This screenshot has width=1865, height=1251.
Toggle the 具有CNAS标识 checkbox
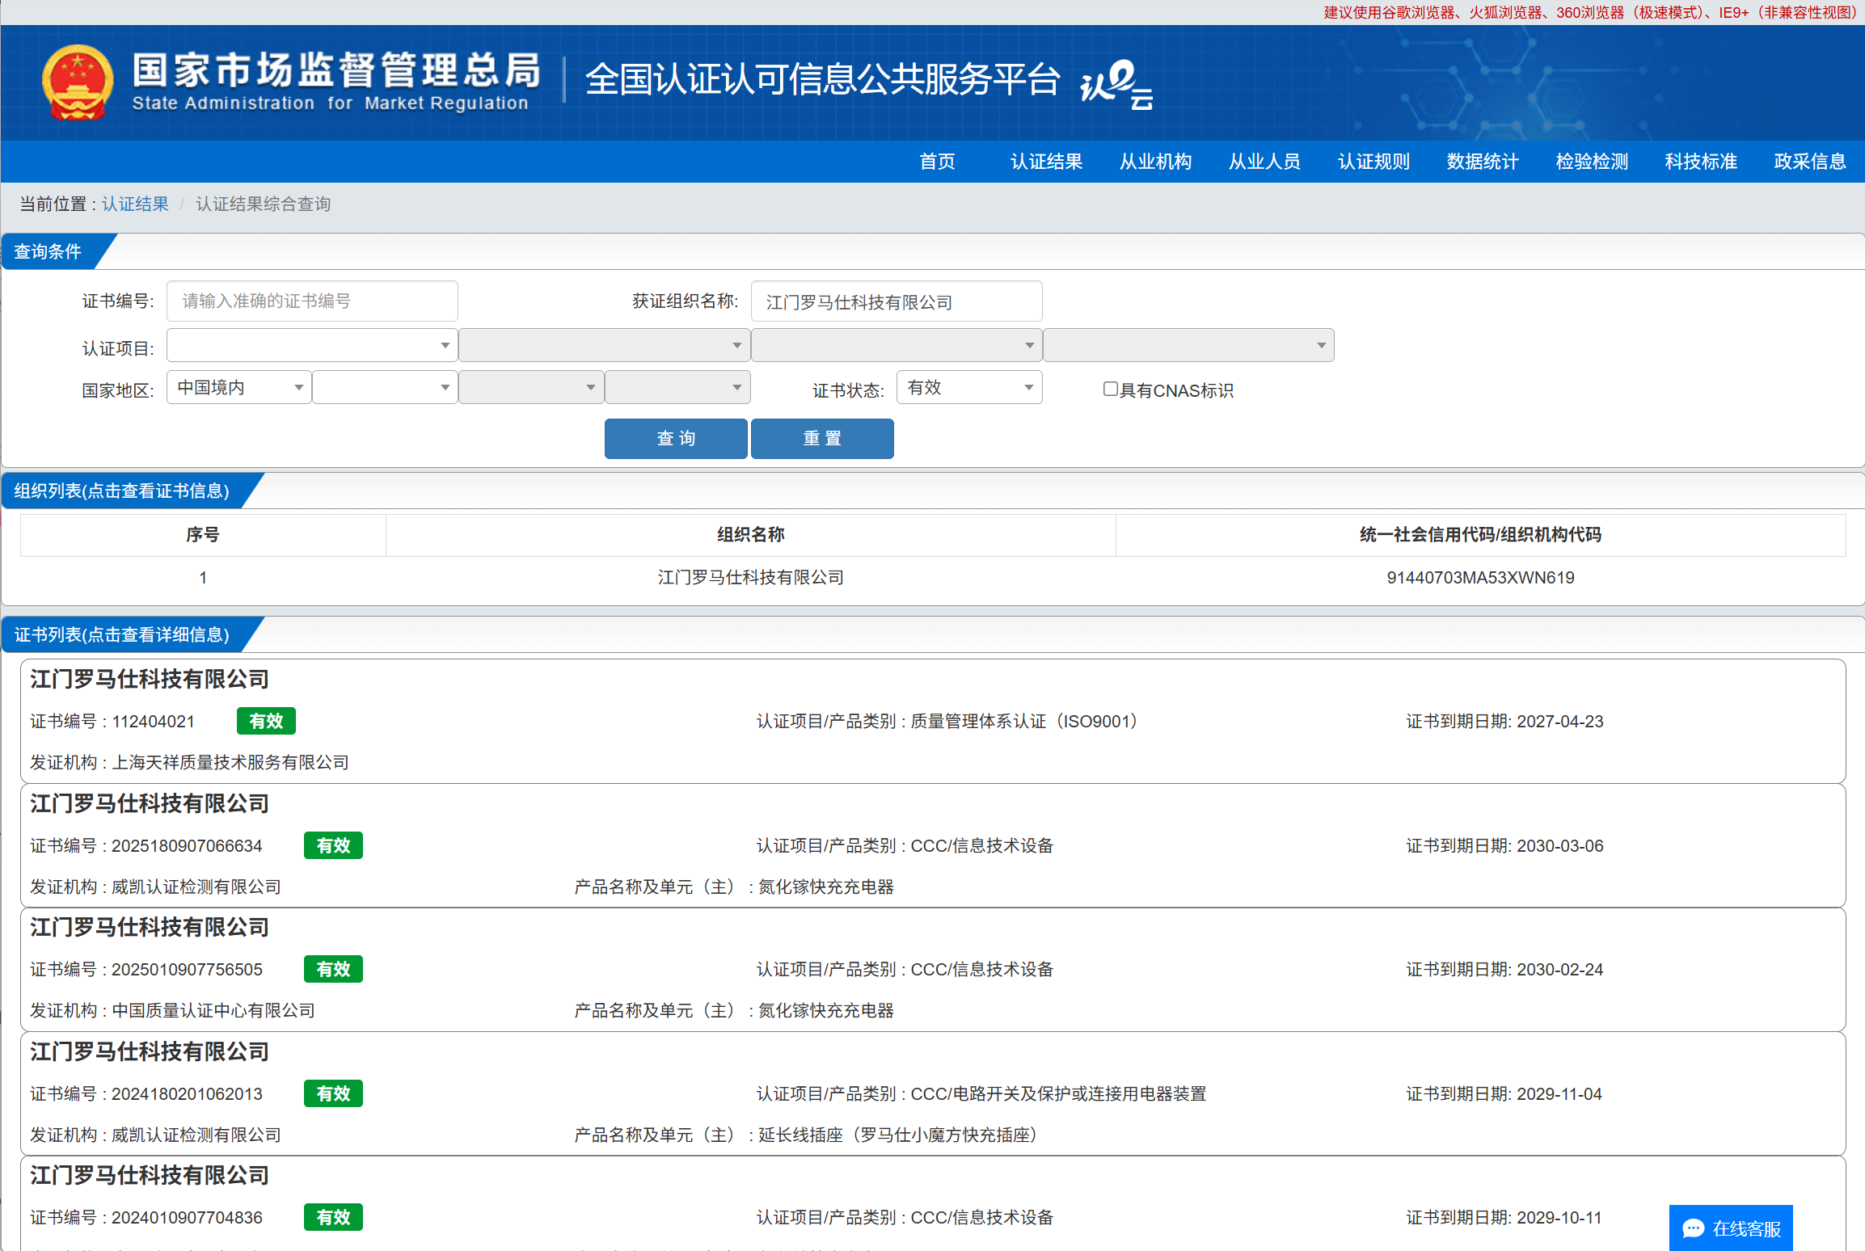pyautogui.click(x=1110, y=390)
